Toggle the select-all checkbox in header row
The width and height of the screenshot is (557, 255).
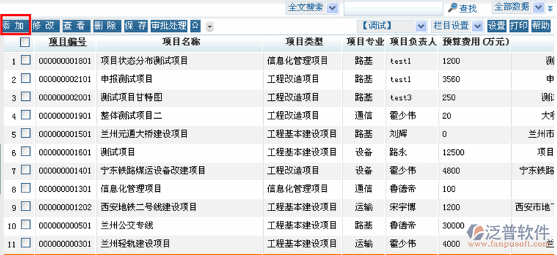(25, 42)
